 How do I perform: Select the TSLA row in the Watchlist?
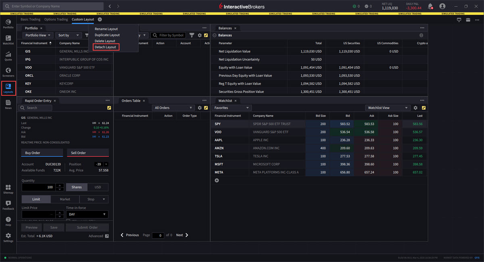pos(319,156)
